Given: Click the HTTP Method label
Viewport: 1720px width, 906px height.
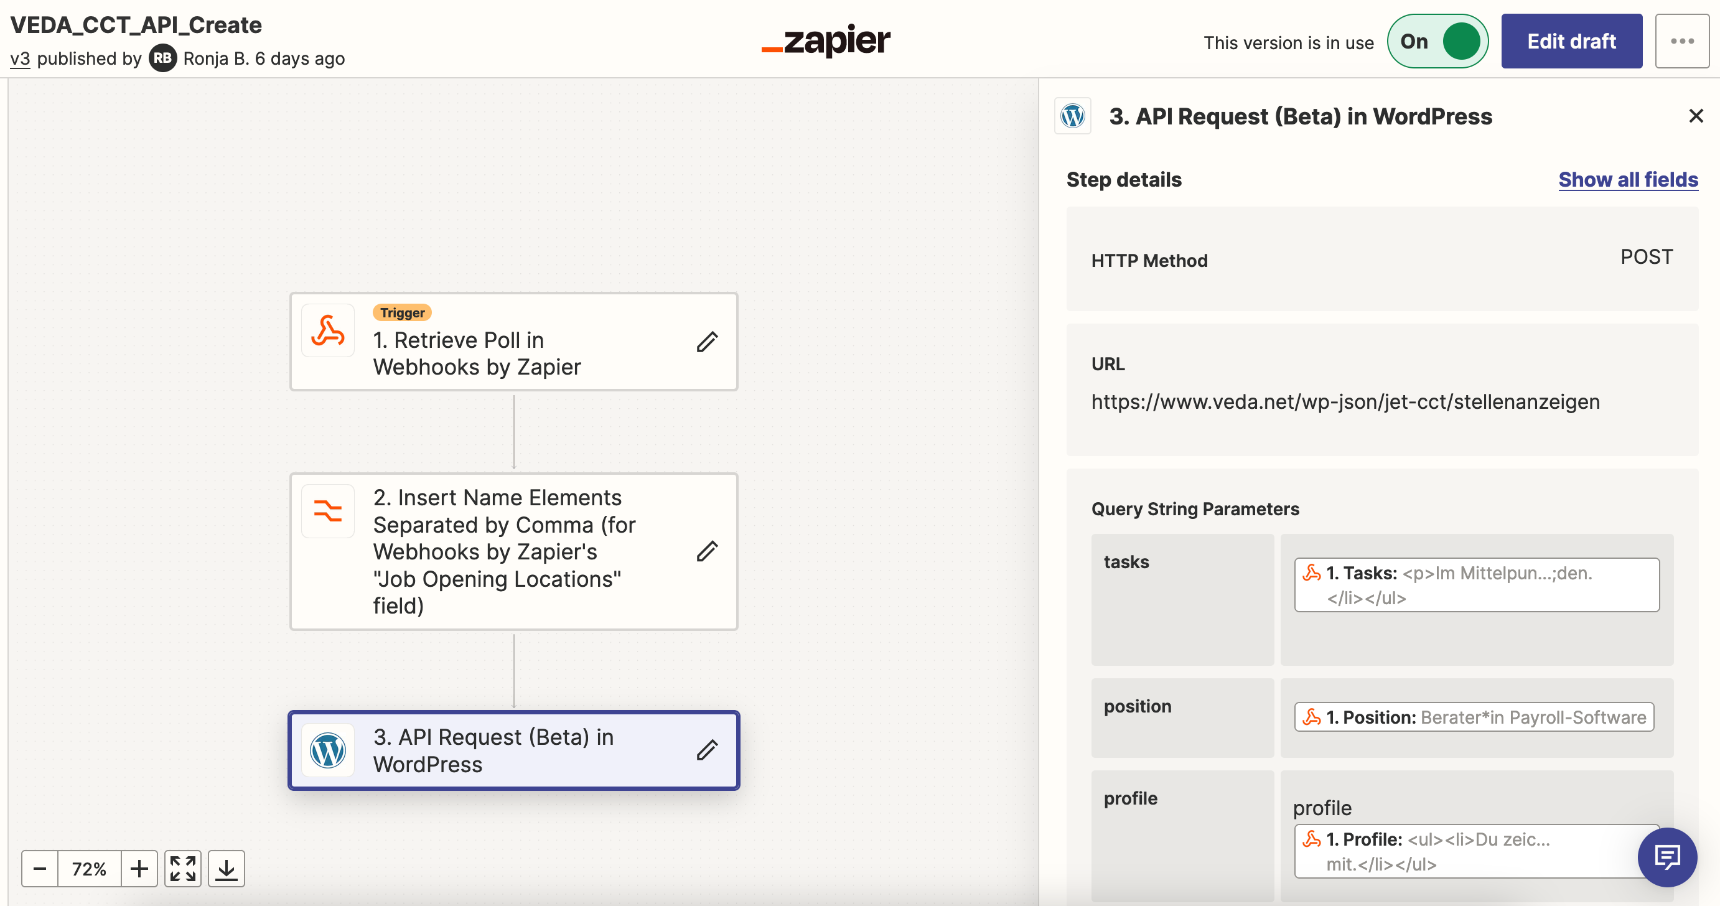Looking at the screenshot, I should [1150, 261].
